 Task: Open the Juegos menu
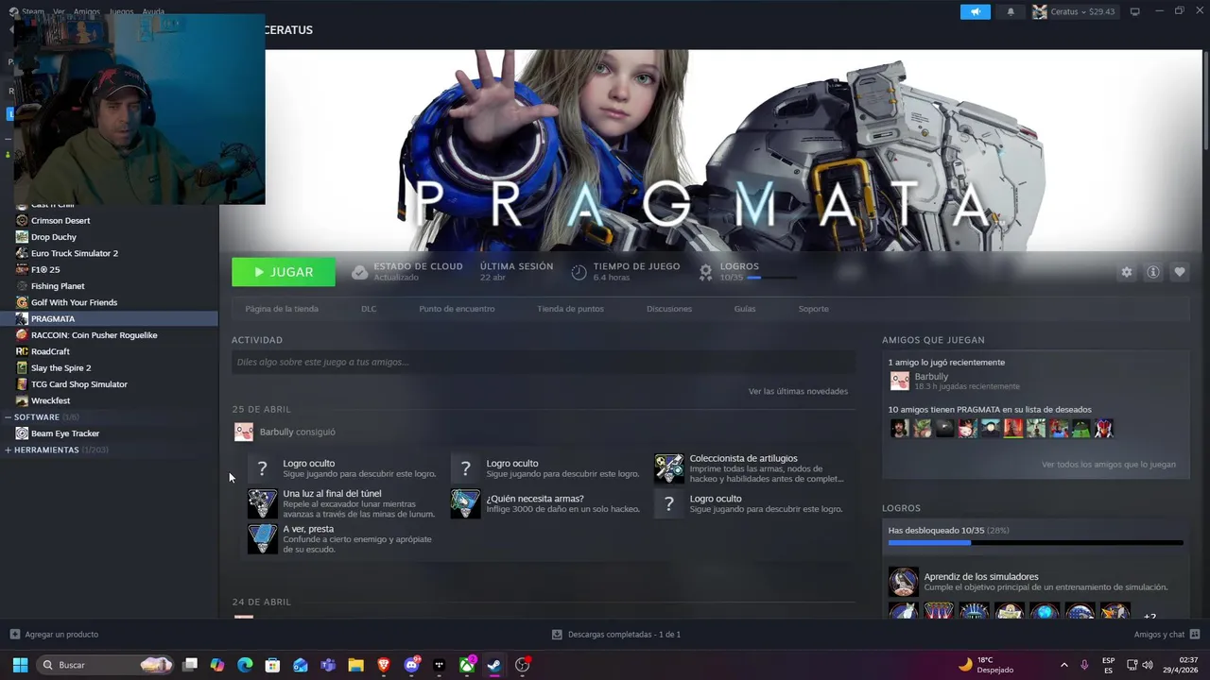[x=121, y=11]
